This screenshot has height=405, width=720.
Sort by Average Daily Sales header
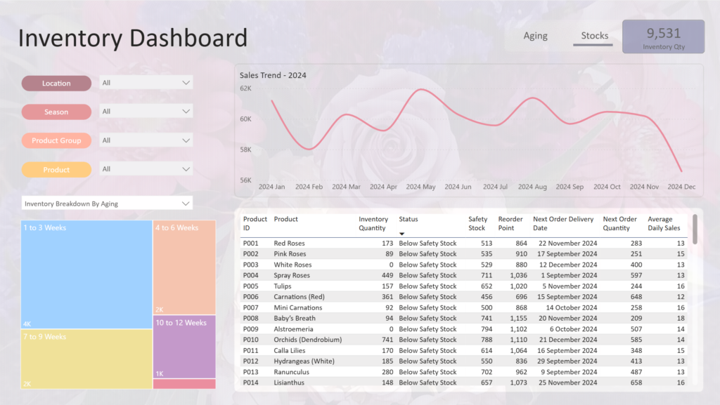tap(664, 224)
